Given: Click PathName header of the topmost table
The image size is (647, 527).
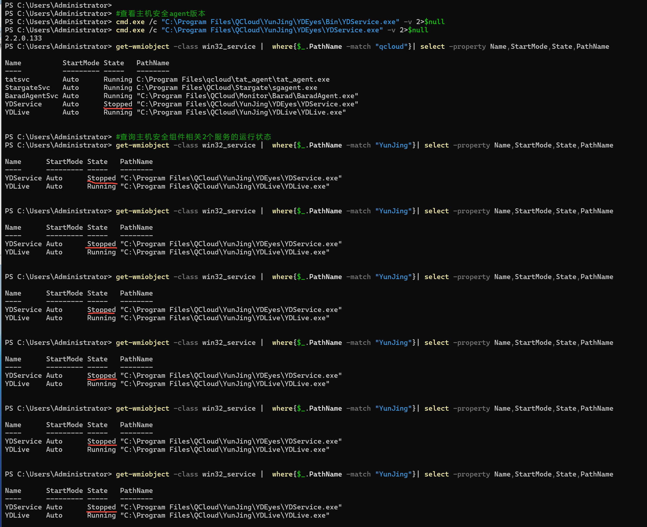Looking at the screenshot, I should (x=153, y=63).
